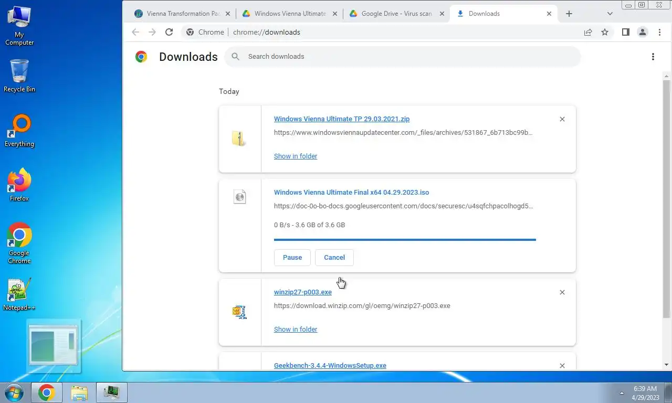The height and width of the screenshot is (403, 672).
Task: Click the page vertical scrollbar thumb
Action: coord(667,198)
